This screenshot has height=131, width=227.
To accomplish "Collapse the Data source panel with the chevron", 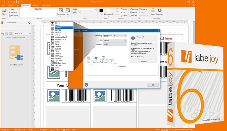I will 29,23.
